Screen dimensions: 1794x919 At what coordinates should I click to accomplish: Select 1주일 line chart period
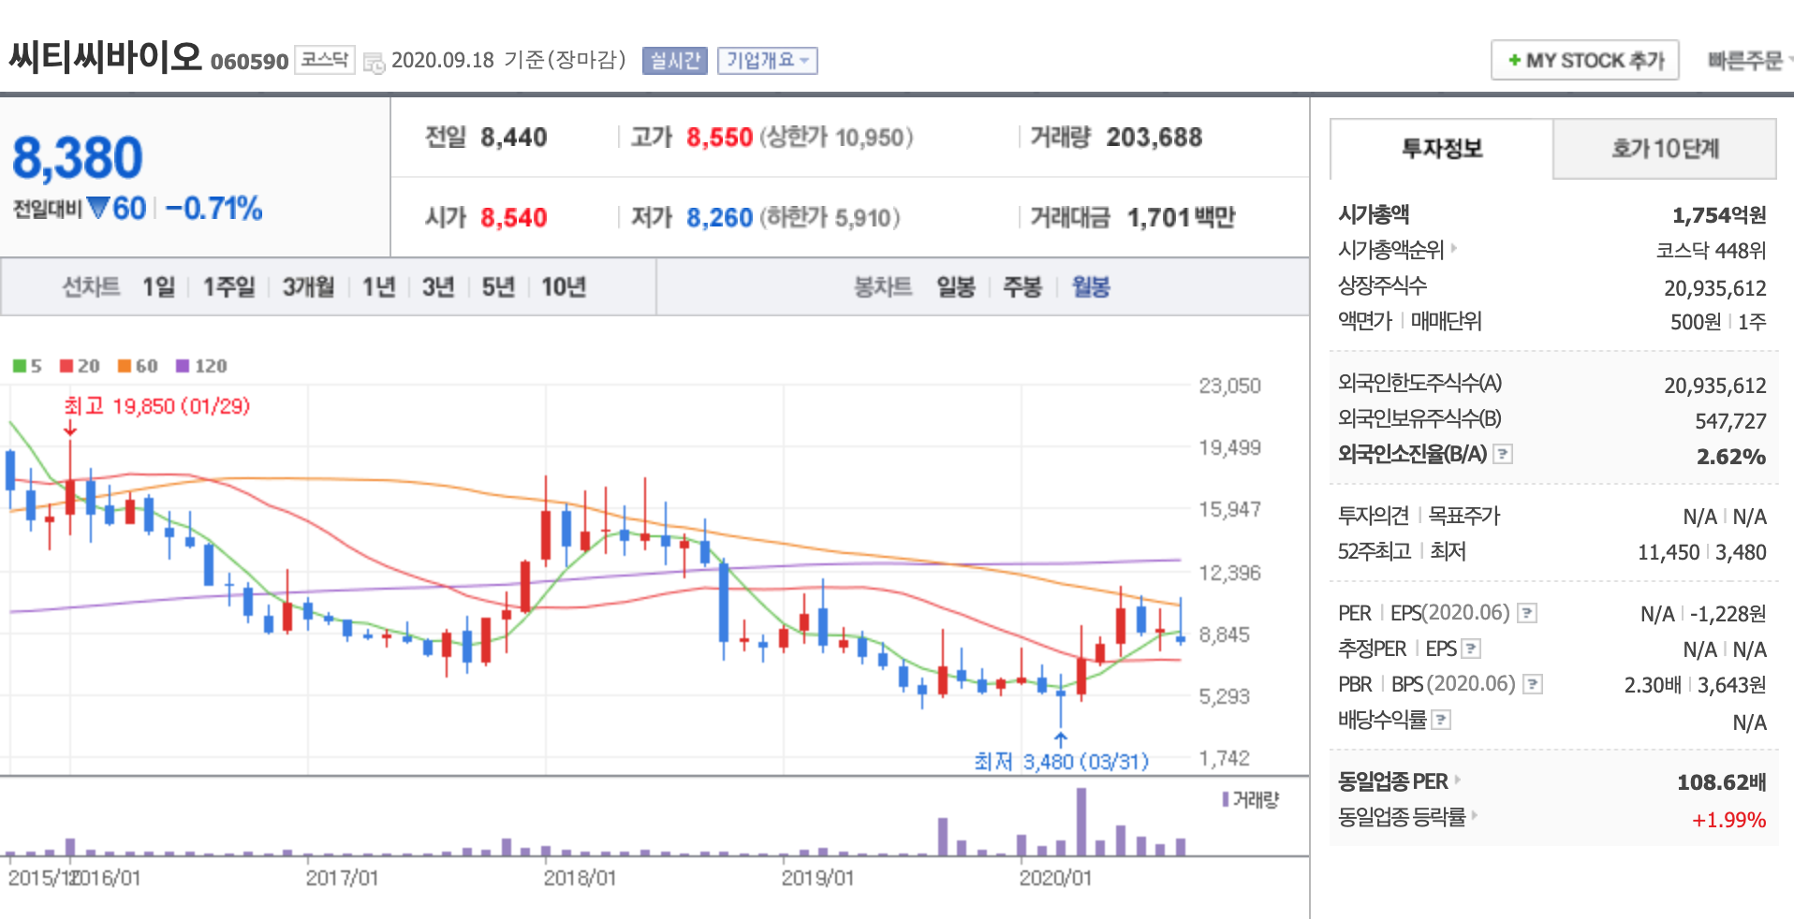coord(228,286)
